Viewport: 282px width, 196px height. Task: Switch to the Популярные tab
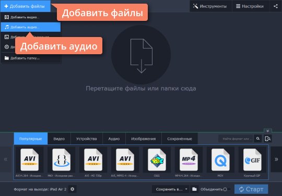coord(31,139)
